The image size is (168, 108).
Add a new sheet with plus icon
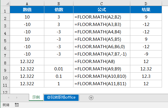click(91, 98)
